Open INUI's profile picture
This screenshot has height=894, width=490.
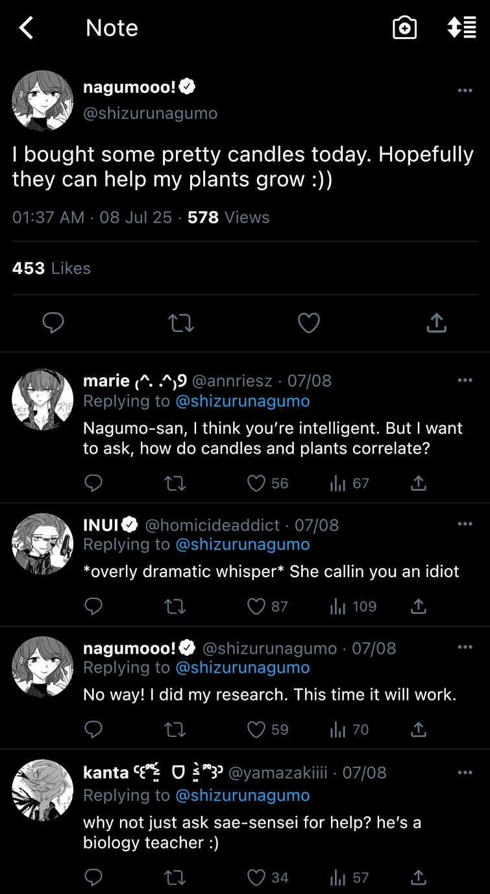(x=43, y=544)
